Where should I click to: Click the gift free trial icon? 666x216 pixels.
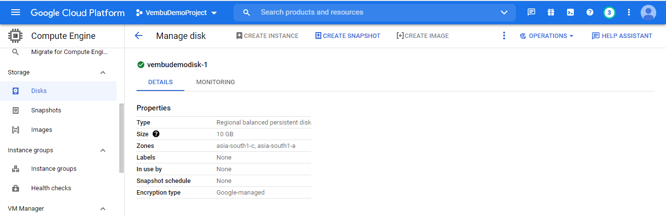(551, 12)
